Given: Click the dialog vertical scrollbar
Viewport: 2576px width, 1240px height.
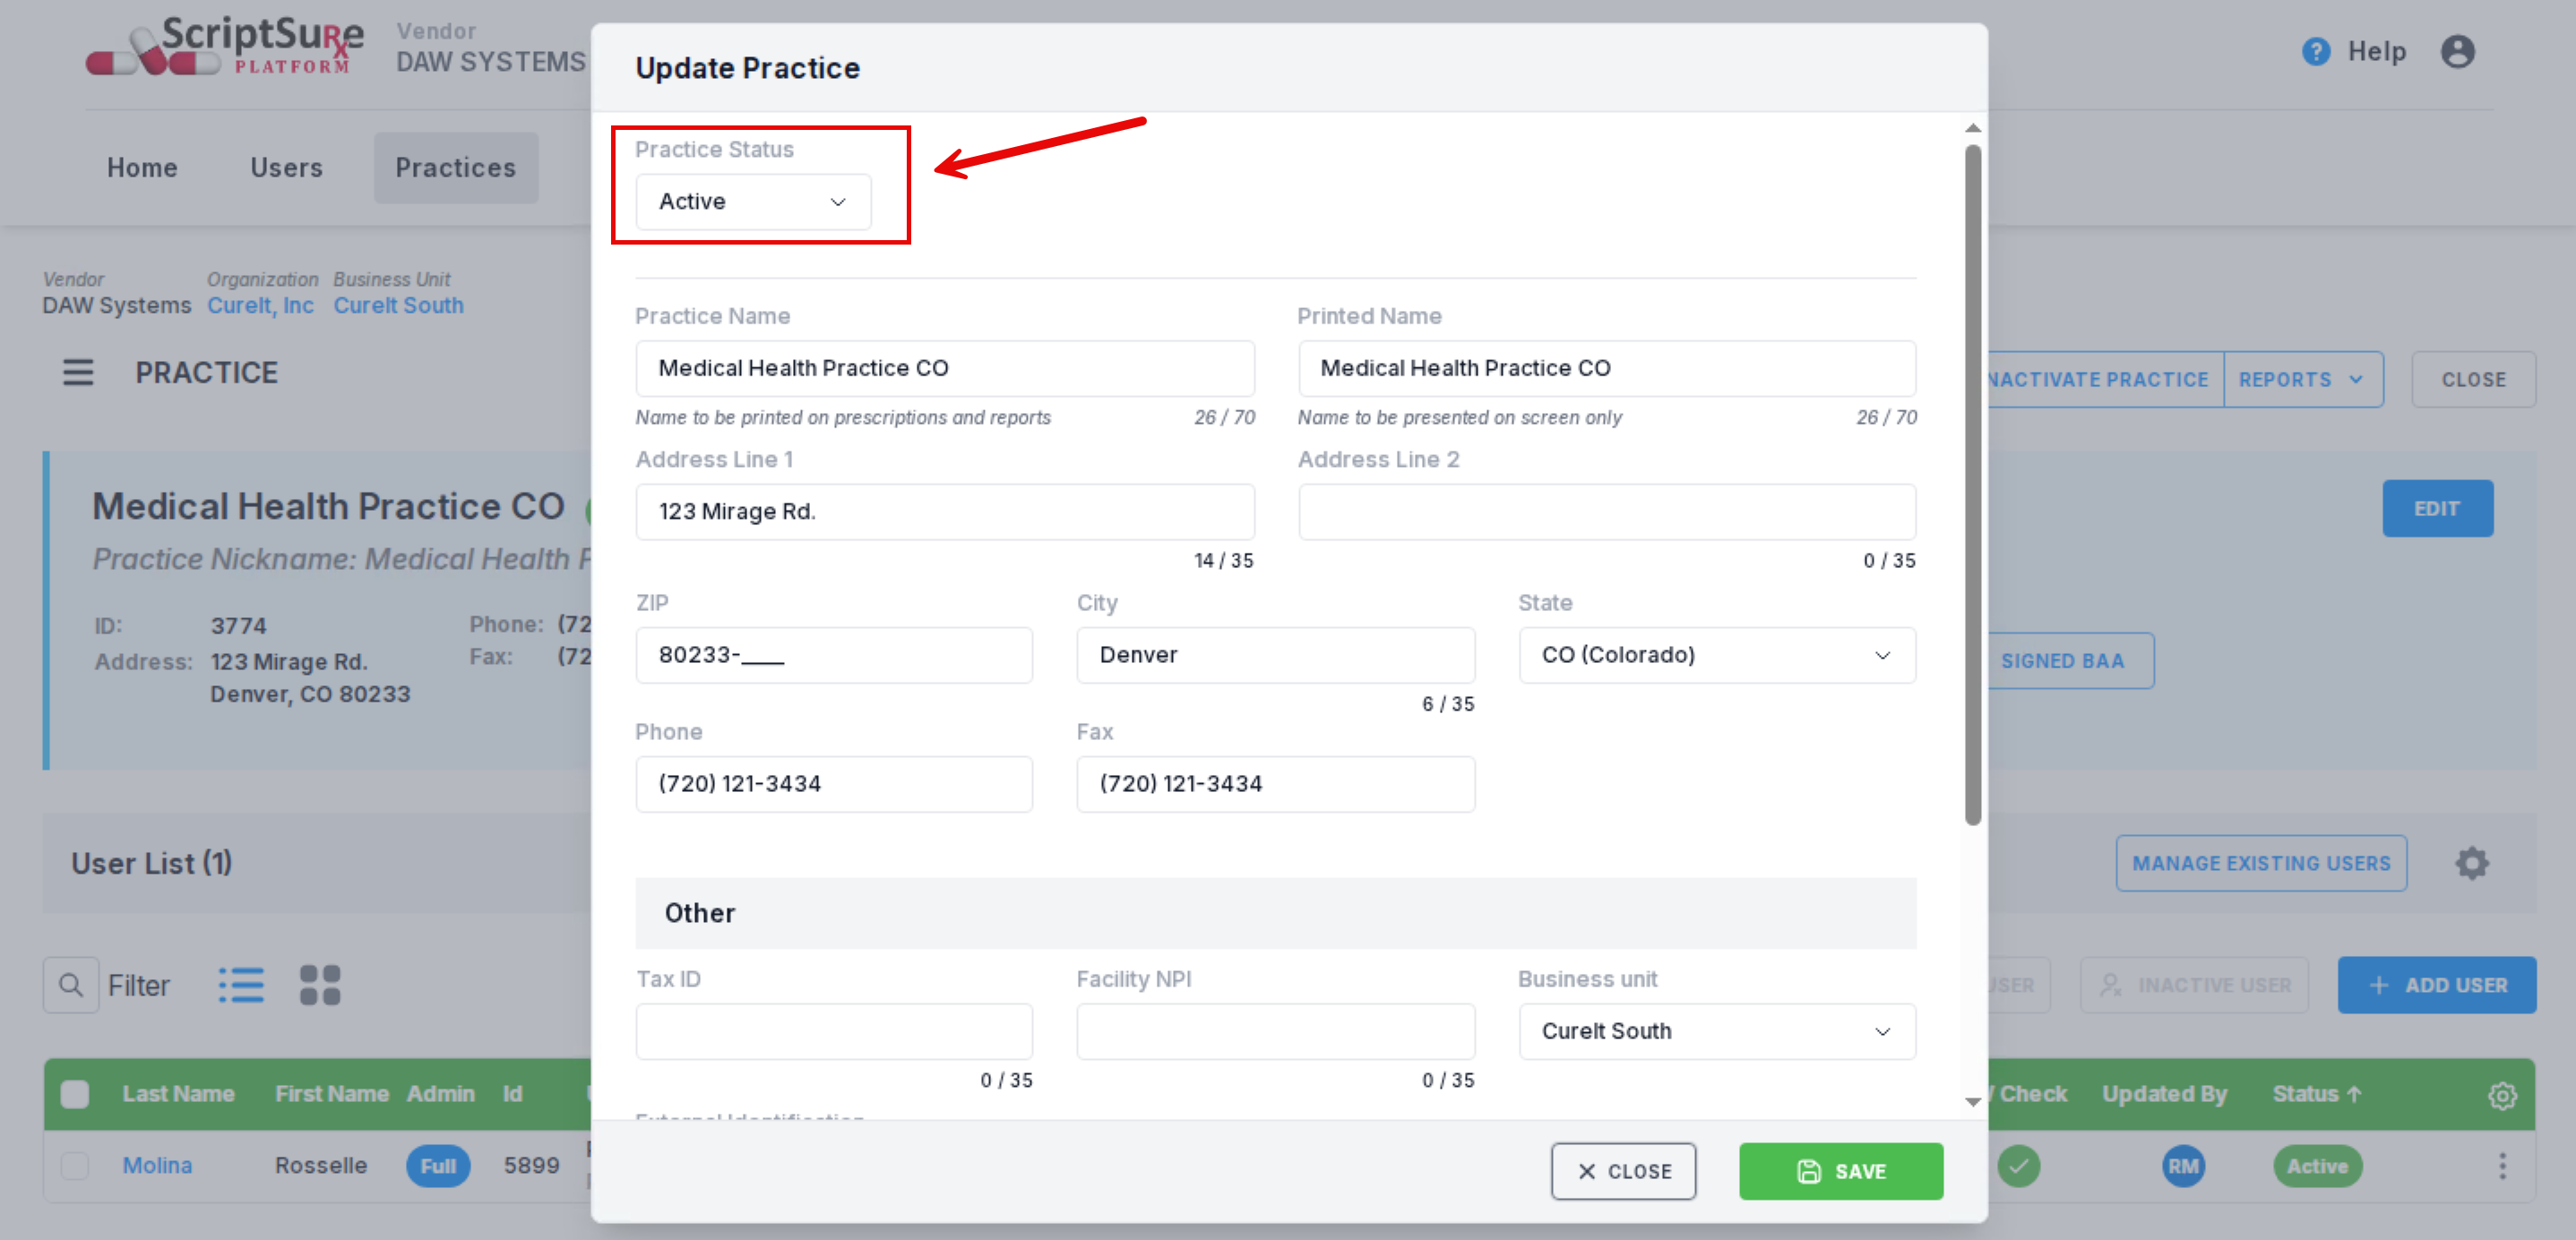Looking at the screenshot, I should click(1972, 485).
